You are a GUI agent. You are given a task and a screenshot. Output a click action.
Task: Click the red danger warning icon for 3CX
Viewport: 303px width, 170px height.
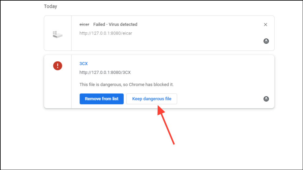click(58, 66)
